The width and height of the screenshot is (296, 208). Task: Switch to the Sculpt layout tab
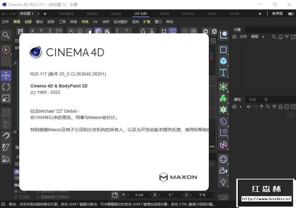[x=116, y=14]
